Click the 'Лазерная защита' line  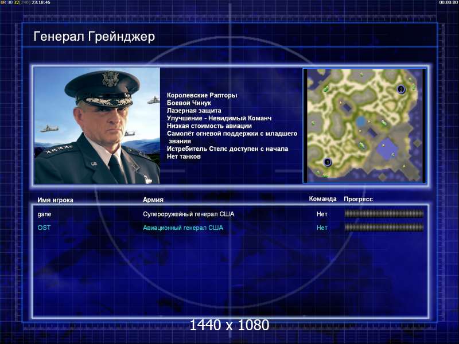pyautogui.click(x=194, y=111)
